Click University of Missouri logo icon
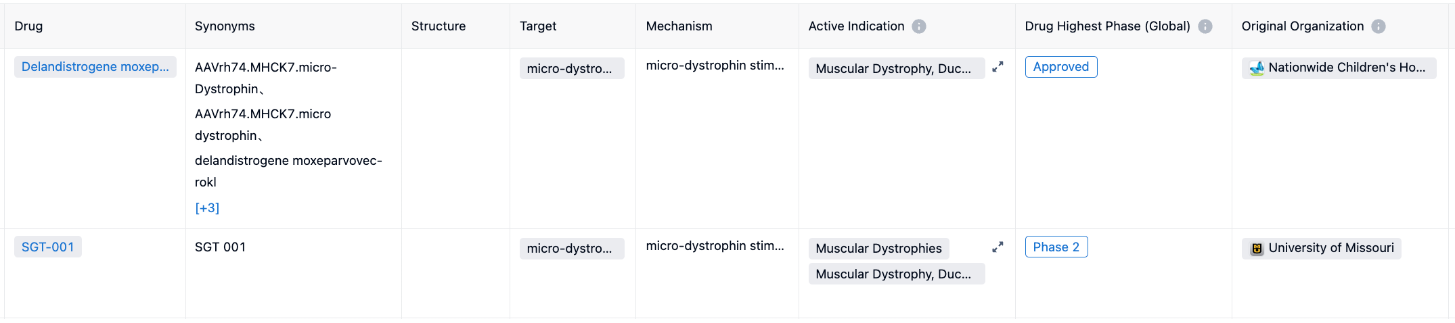 [x=1257, y=249]
